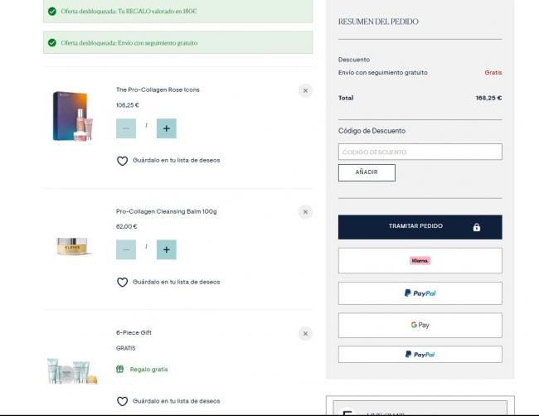The image size is (539, 416).
Task: Remove The Pro-Collagen Rose Icons from cart
Action: [x=305, y=90]
